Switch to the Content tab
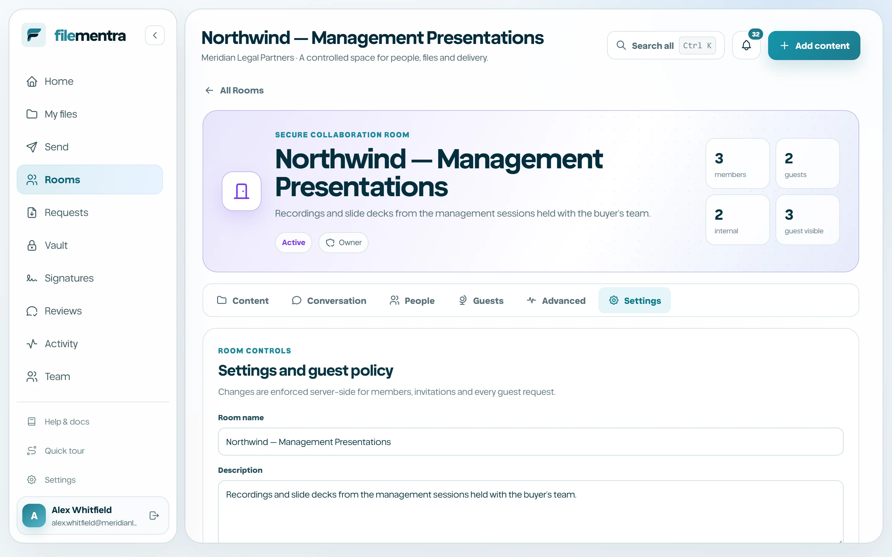The height and width of the screenshot is (557, 892). coord(243,300)
